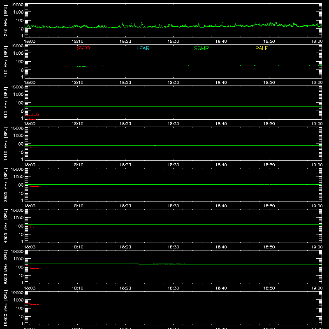Click the 10000 y-axis label of 15400 MHz plot
The width and height of the screenshot is (329, 329).
point(17,293)
